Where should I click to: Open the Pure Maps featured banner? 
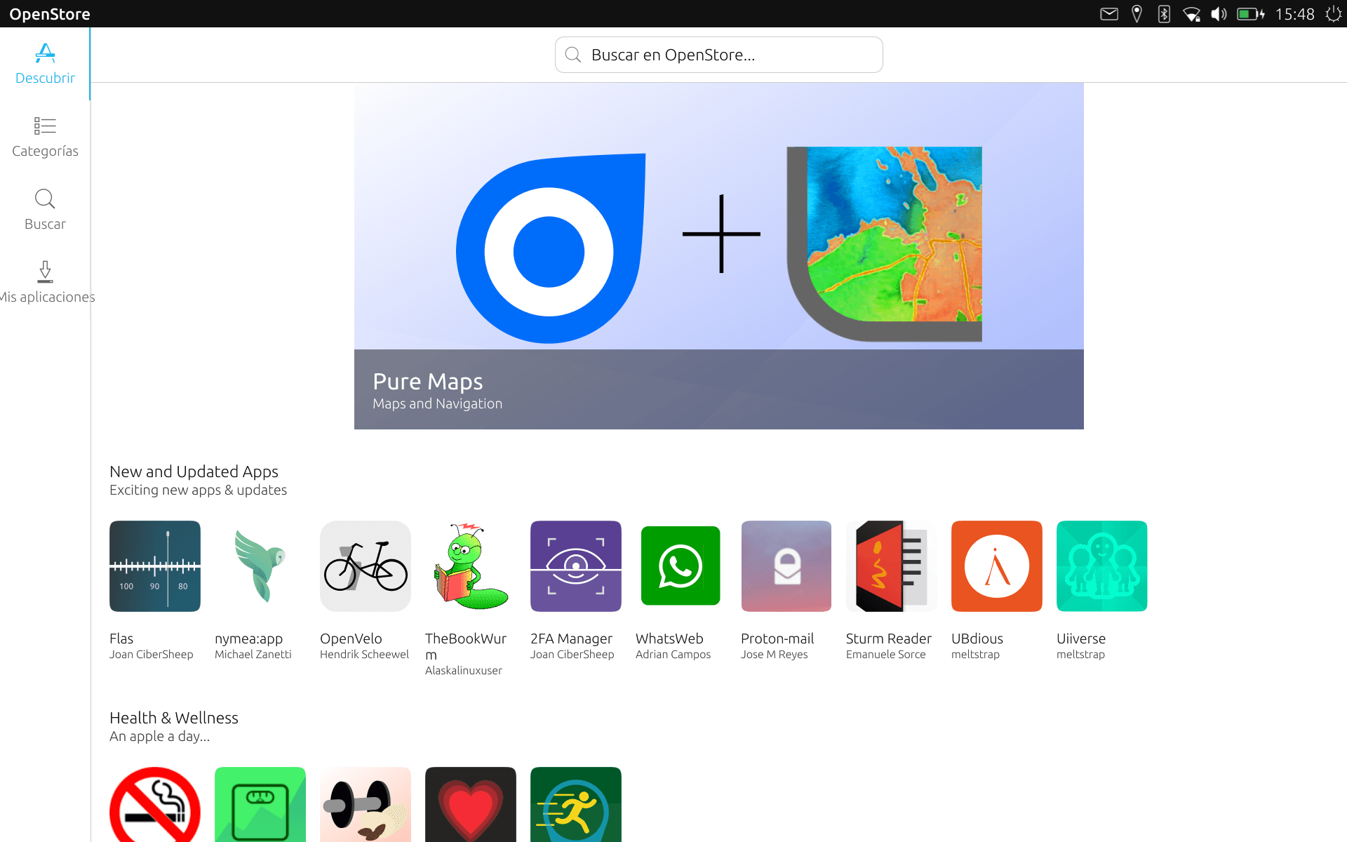point(718,255)
